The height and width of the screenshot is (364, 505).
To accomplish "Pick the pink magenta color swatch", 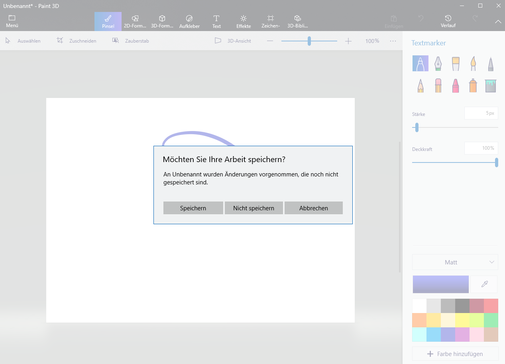I will click(x=462, y=335).
